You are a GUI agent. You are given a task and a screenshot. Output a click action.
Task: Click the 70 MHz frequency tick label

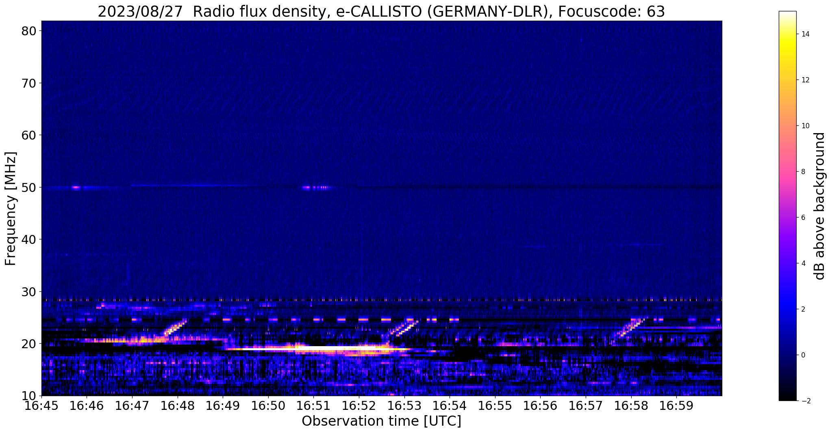[x=29, y=83]
